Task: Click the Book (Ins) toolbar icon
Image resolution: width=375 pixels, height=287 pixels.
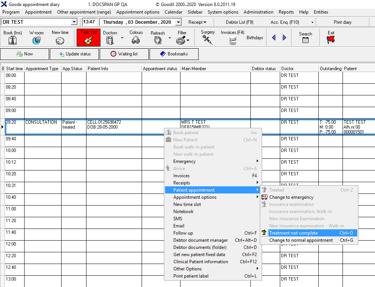Action: (13, 40)
